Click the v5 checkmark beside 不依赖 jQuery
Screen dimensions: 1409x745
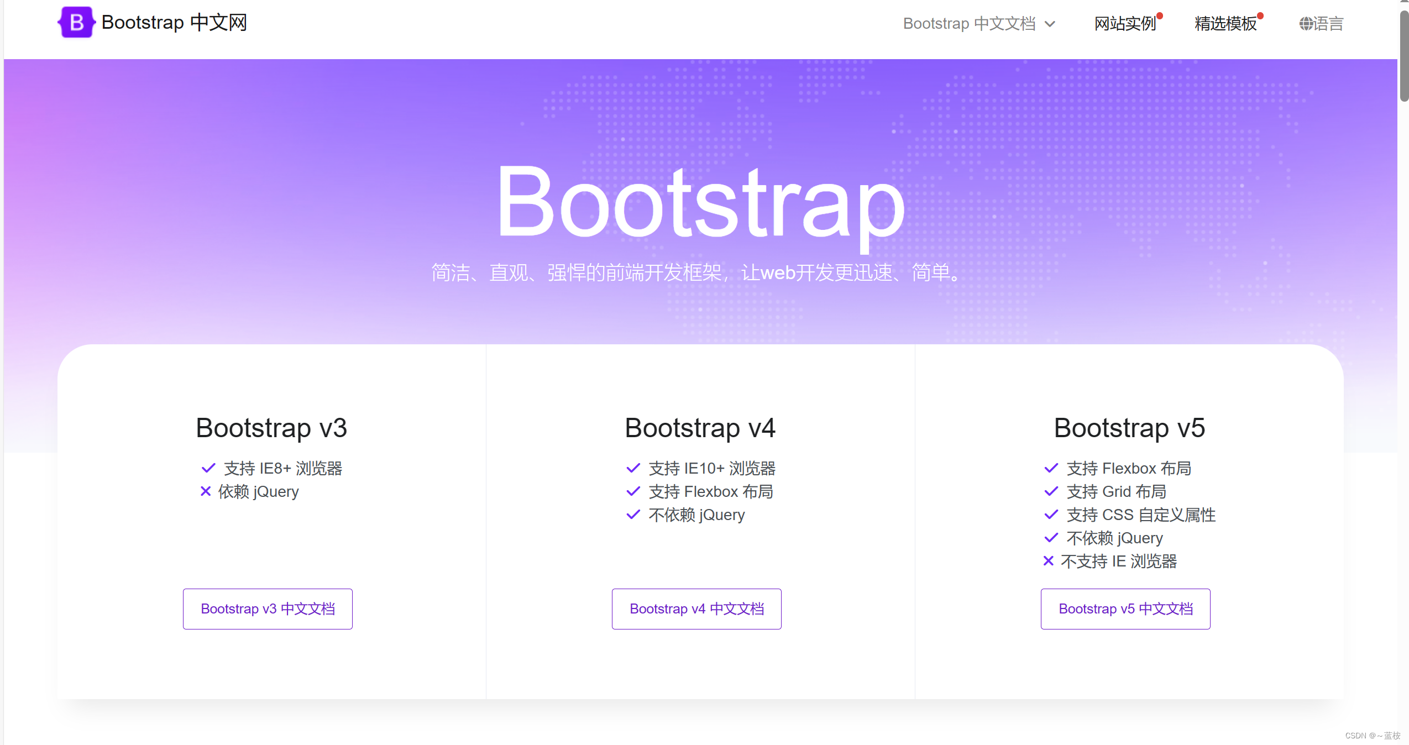pyautogui.click(x=1051, y=538)
